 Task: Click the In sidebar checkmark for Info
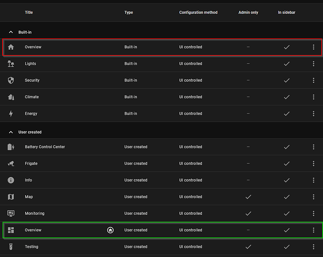pyautogui.click(x=287, y=180)
